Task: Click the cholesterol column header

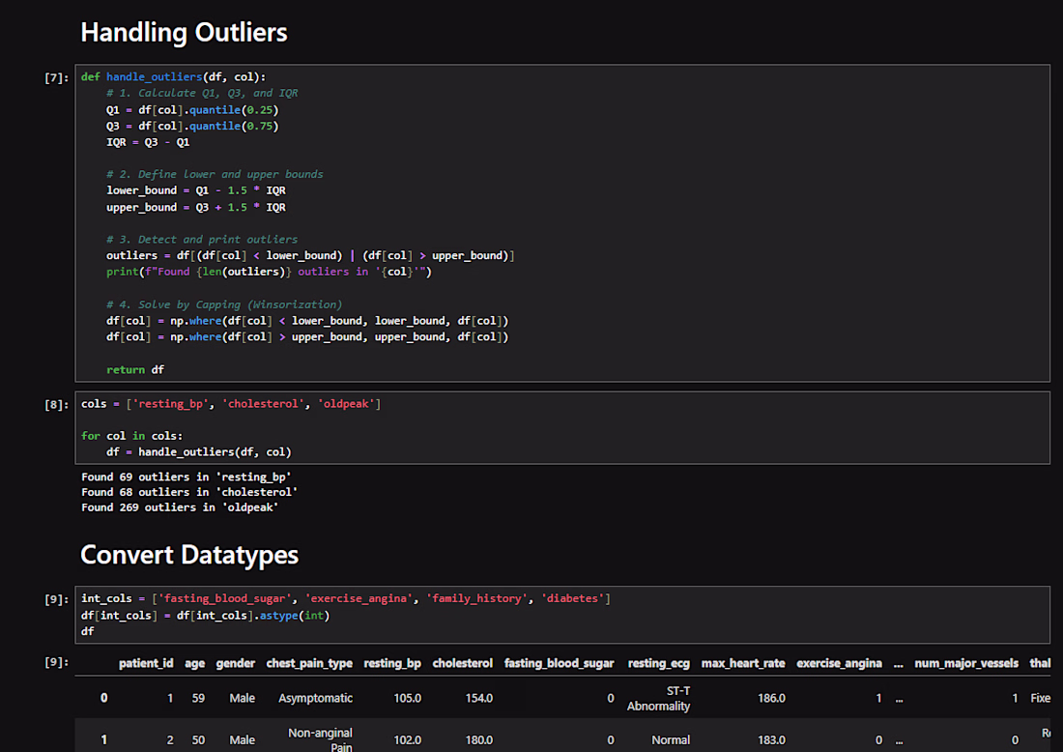Action: tap(462, 663)
